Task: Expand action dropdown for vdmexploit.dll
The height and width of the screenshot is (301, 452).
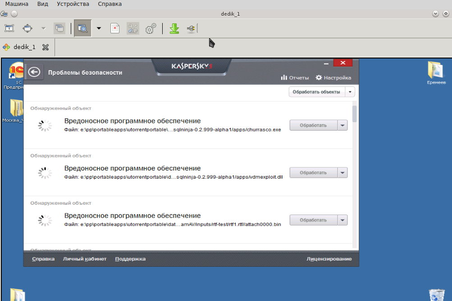Action: (x=342, y=173)
